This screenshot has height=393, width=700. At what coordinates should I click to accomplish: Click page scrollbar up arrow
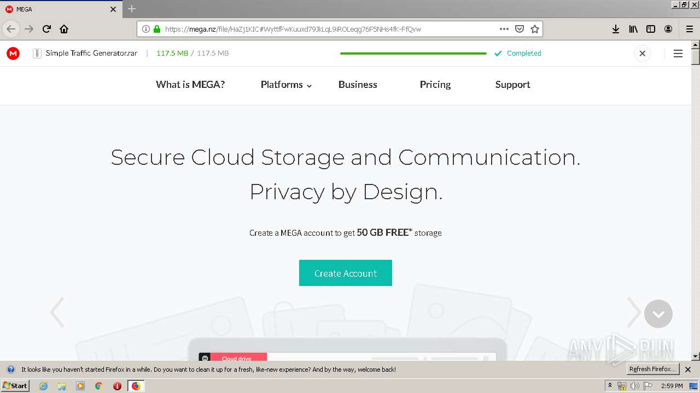696,44
